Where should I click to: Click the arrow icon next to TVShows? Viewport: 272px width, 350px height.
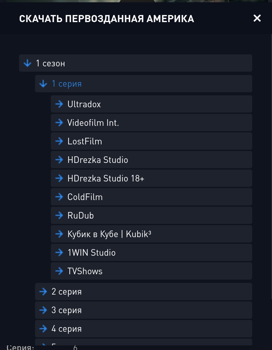[x=59, y=271]
